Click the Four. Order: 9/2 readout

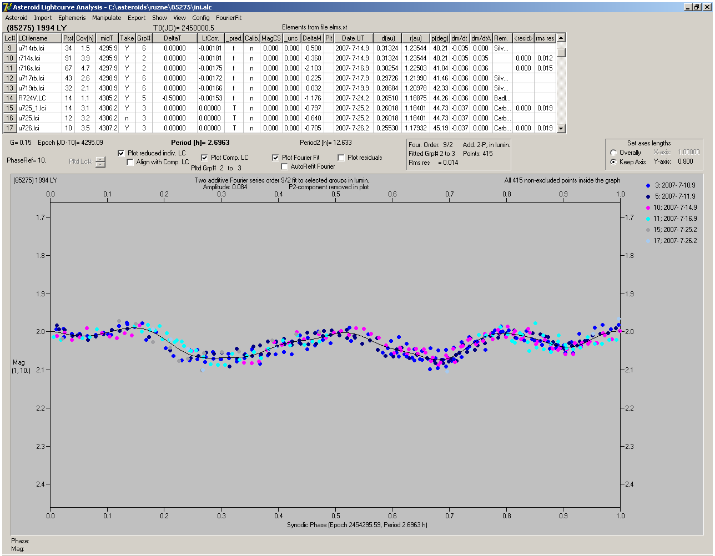431,145
